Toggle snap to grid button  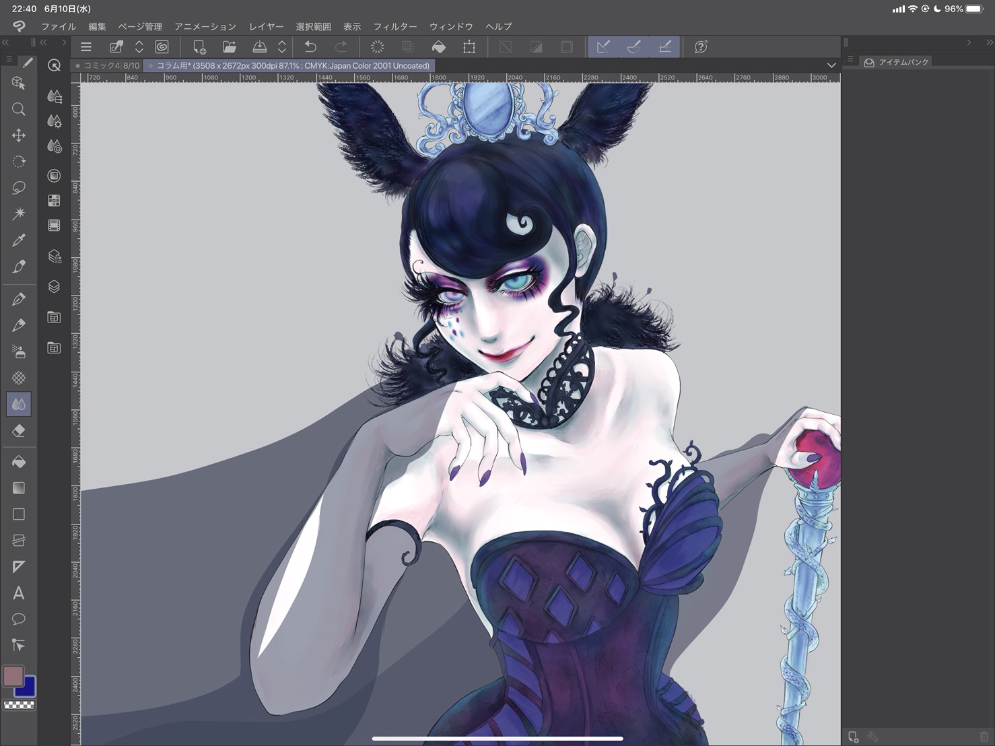point(664,47)
